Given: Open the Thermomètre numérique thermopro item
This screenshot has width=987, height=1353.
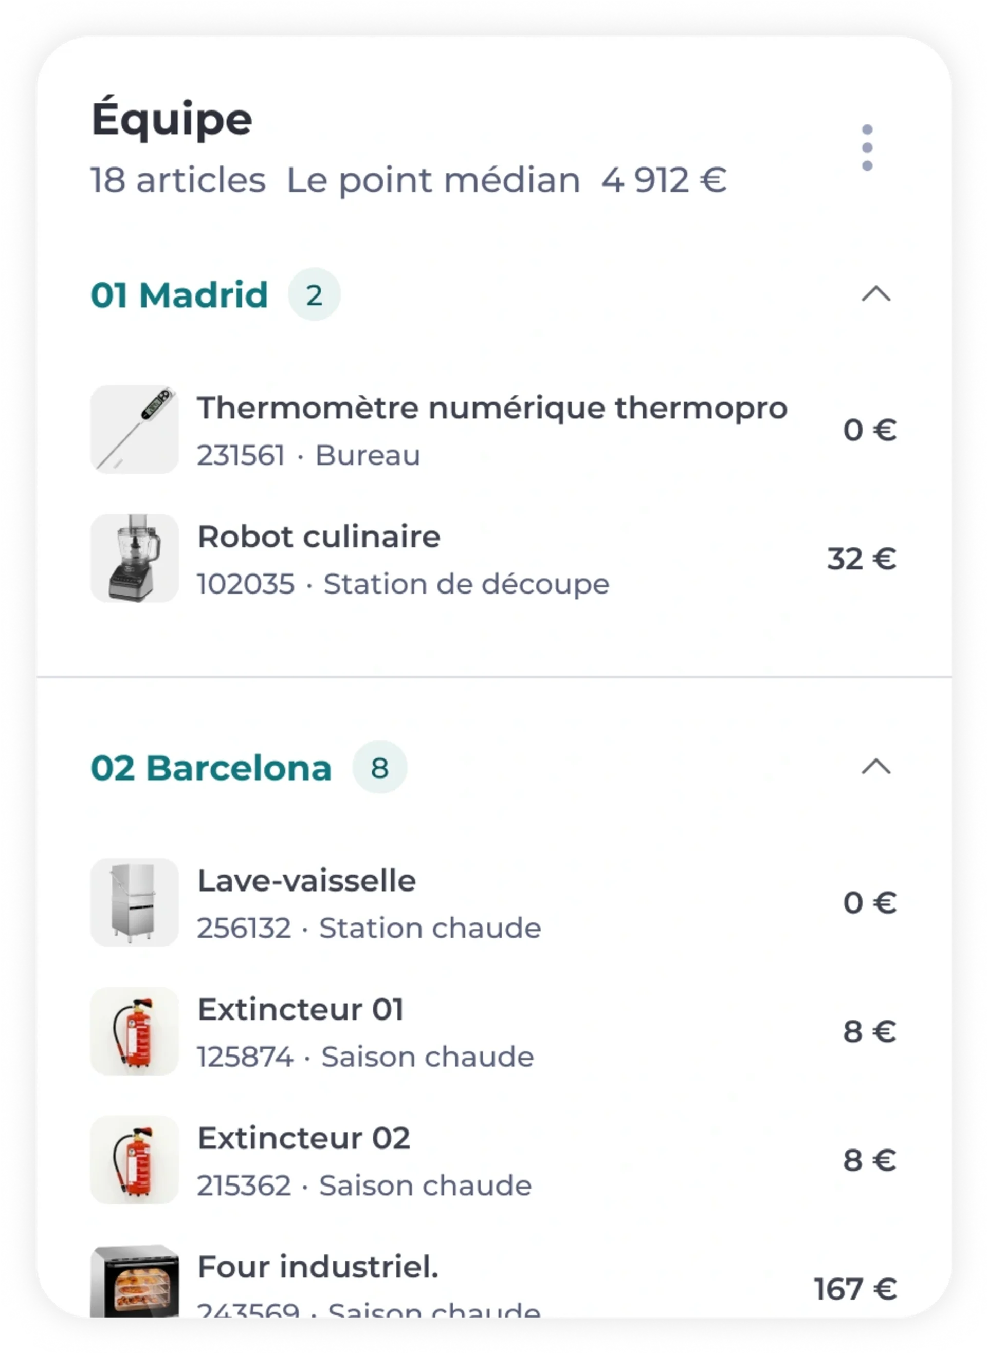Looking at the screenshot, I should (493, 429).
